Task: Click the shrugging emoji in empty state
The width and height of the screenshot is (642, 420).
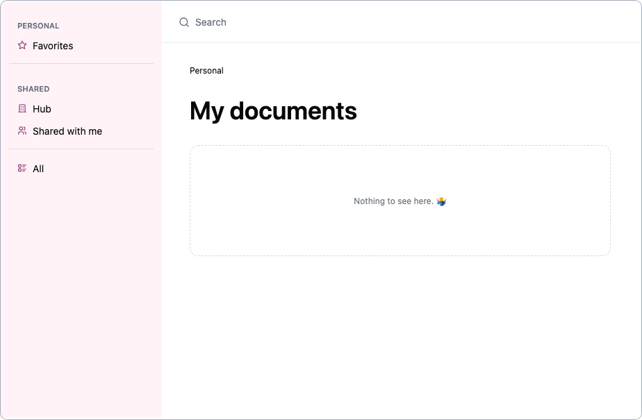Action: (441, 201)
